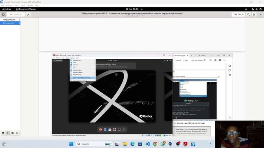Open Microsoft Store from the taskbar
The height and width of the screenshot is (148, 264).
(140, 144)
